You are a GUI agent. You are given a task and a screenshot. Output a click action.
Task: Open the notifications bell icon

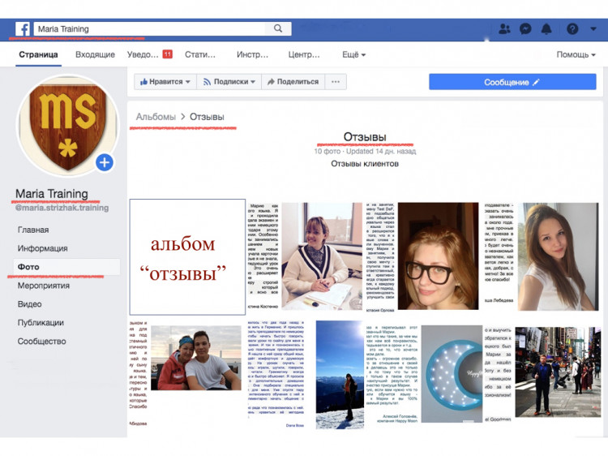click(546, 29)
